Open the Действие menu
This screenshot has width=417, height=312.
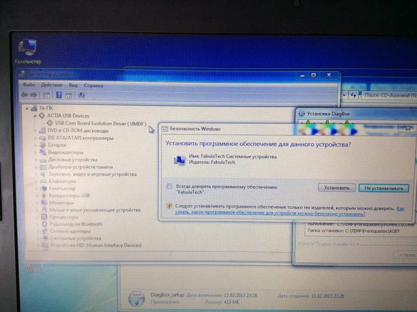tap(52, 85)
